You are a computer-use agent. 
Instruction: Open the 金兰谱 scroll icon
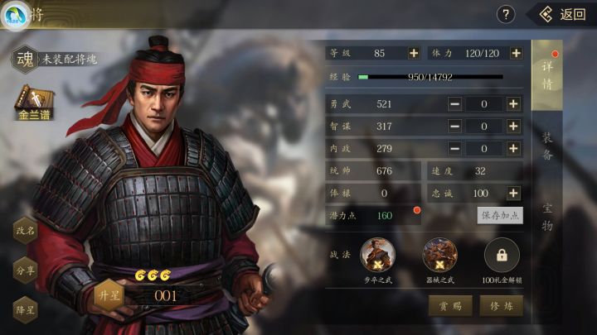coord(34,103)
